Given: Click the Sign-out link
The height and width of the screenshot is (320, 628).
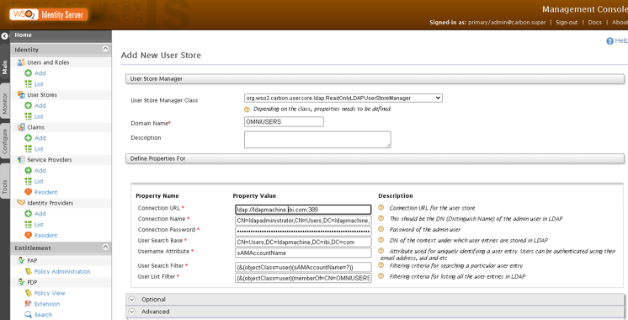Looking at the screenshot, I should 567,23.
